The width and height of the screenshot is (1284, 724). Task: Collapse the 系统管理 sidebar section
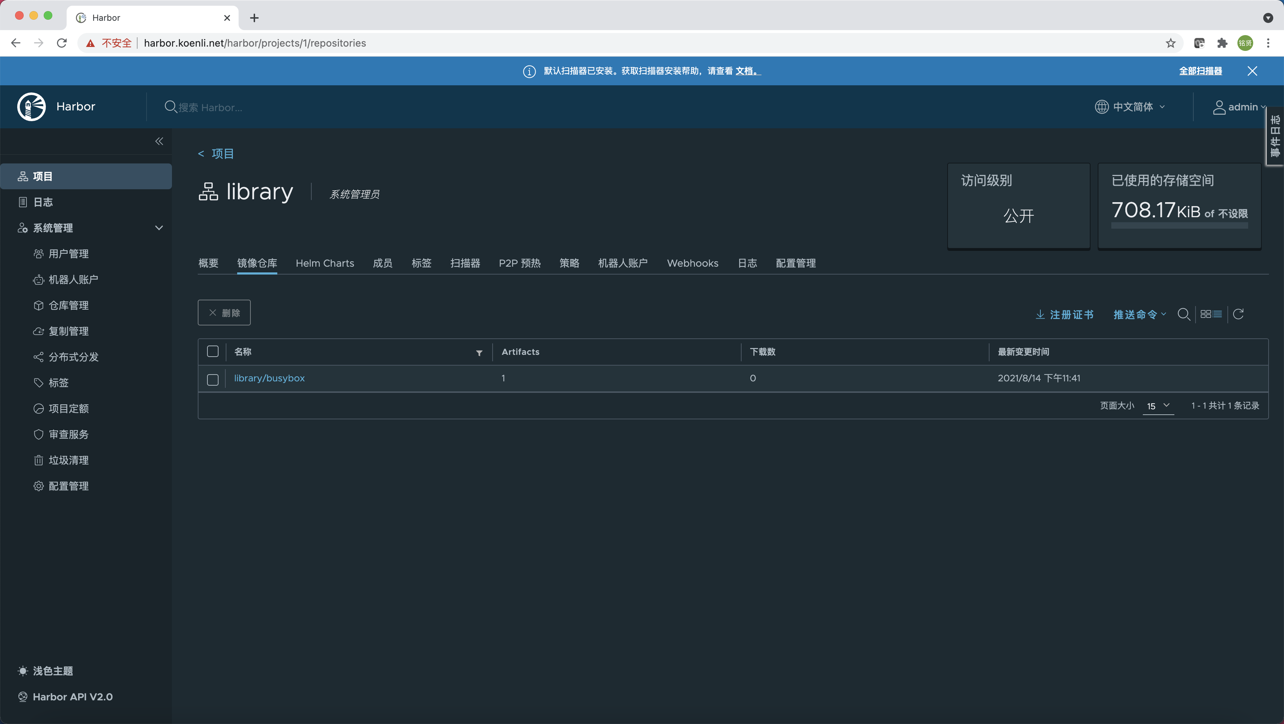point(159,228)
